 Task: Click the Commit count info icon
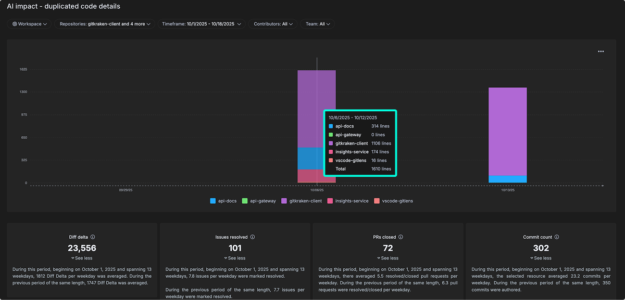(558, 237)
